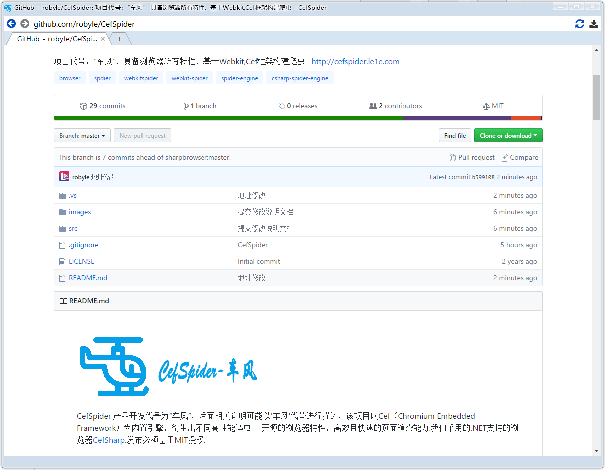Click the README.md header book icon
This screenshot has height=470, width=605.
[x=63, y=301]
